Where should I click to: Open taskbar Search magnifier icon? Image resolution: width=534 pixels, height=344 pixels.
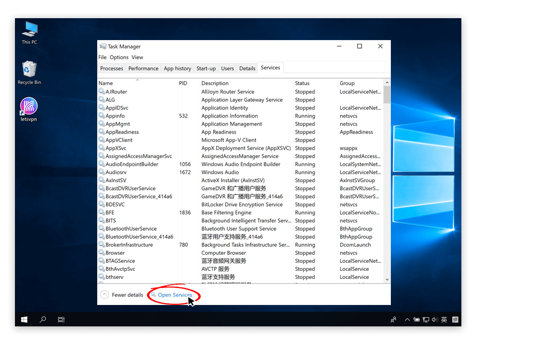43,319
